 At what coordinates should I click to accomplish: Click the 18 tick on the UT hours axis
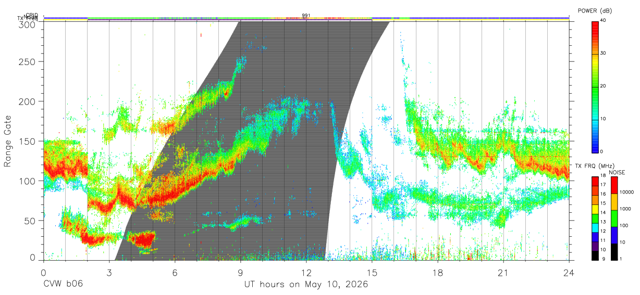(438, 272)
